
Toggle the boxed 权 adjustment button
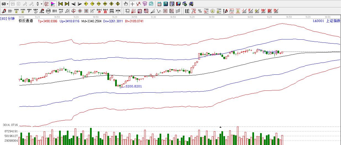pyautogui.click(x=46, y=4)
